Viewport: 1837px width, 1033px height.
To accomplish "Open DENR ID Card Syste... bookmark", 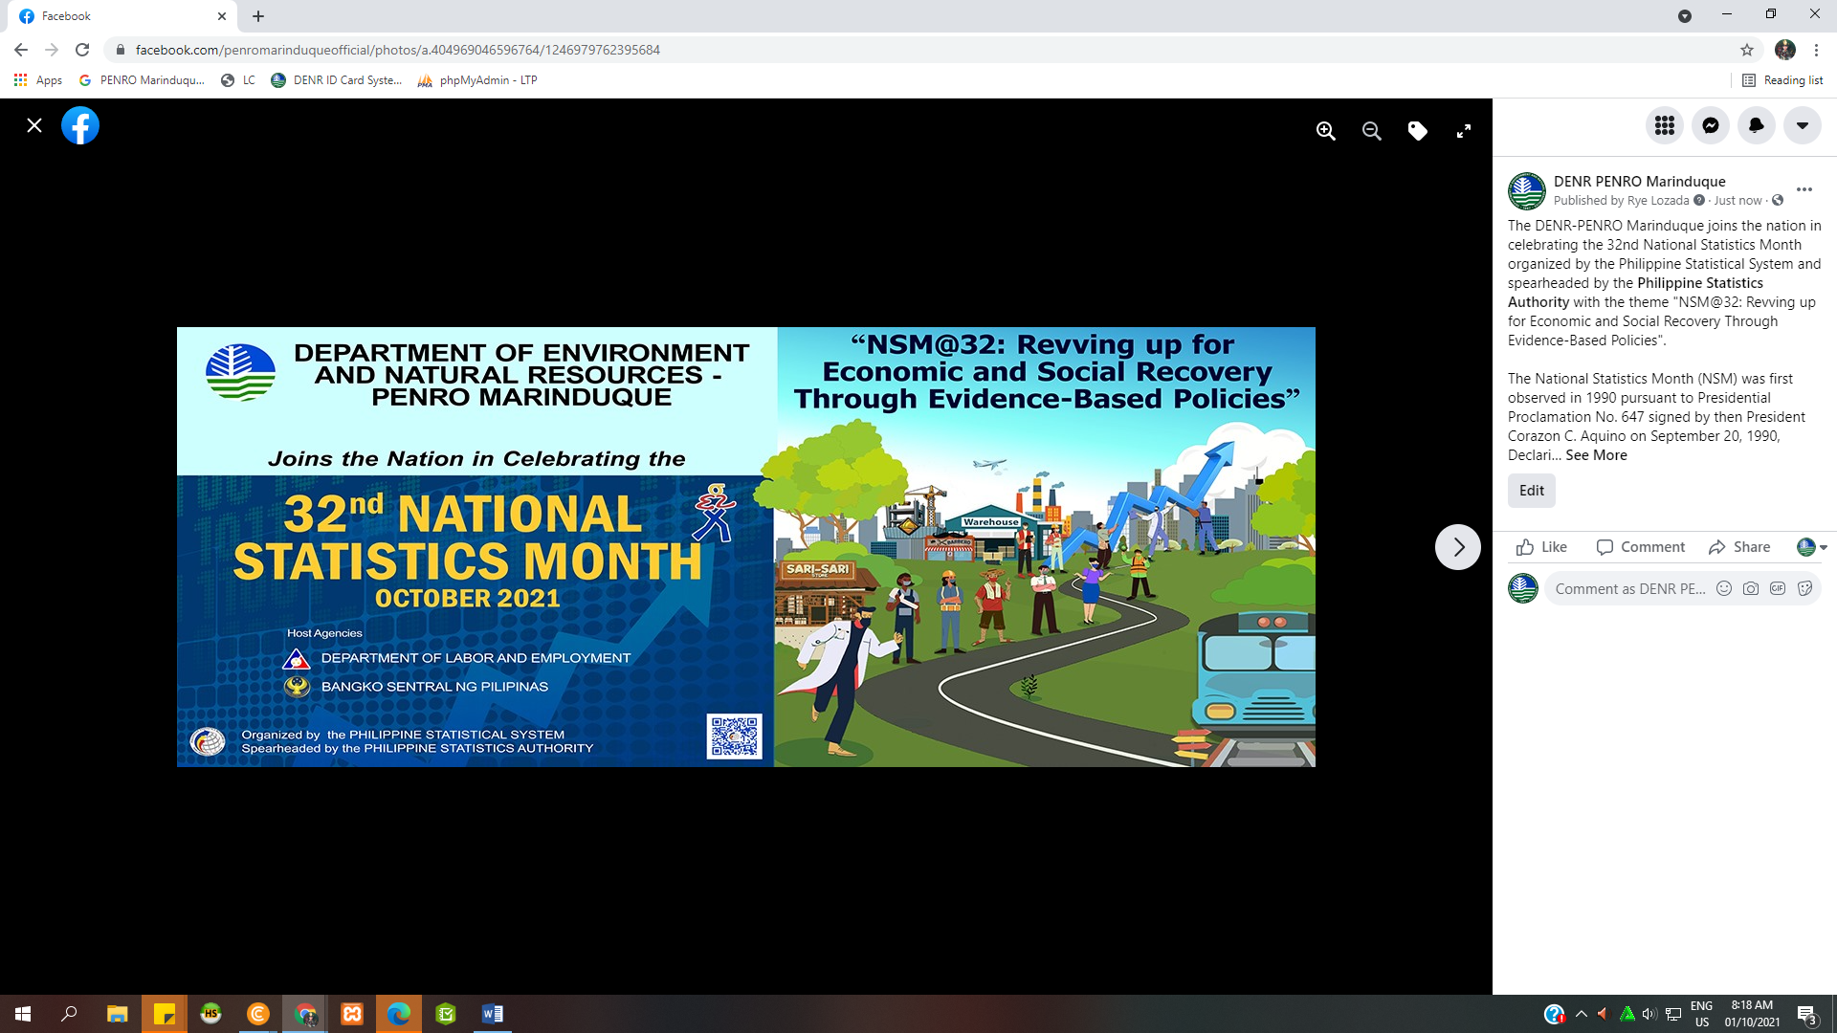I will click(x=337, y=80).
